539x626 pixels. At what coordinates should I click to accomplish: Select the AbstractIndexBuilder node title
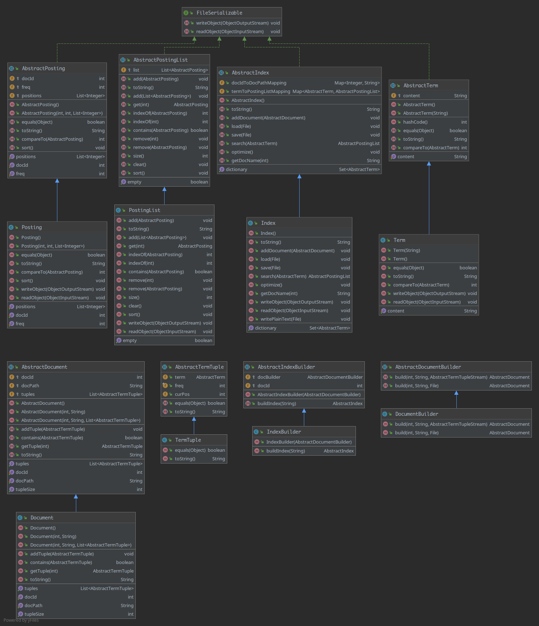(286, 367)
